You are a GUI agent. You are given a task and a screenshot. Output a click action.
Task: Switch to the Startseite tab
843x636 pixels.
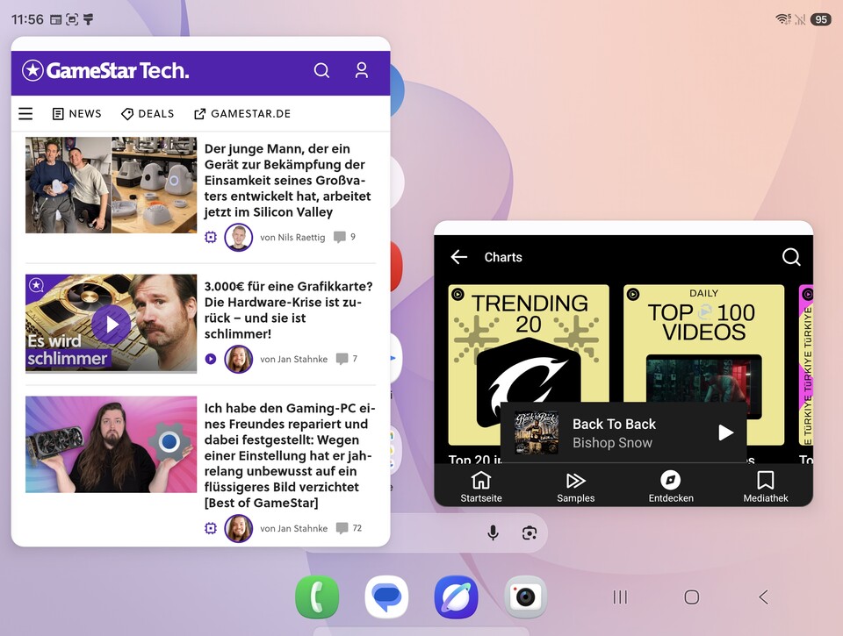[x=481, y=487]
